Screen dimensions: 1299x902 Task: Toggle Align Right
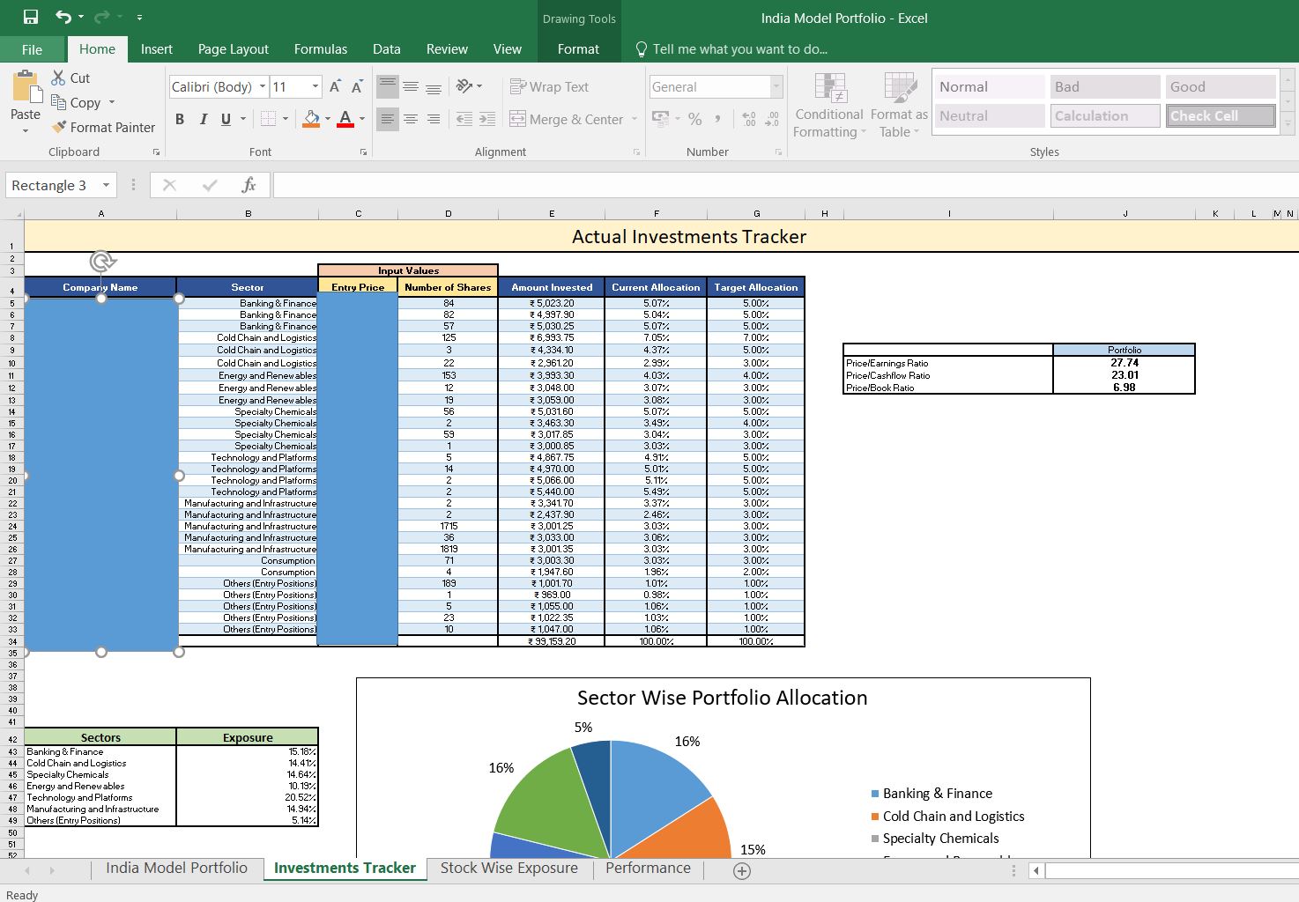click(434, 119)
